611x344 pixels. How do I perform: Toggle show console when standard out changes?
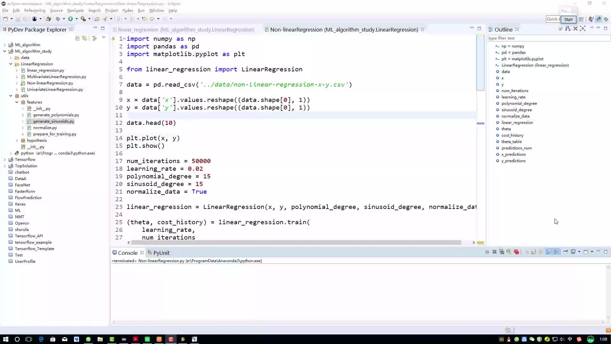548,252
